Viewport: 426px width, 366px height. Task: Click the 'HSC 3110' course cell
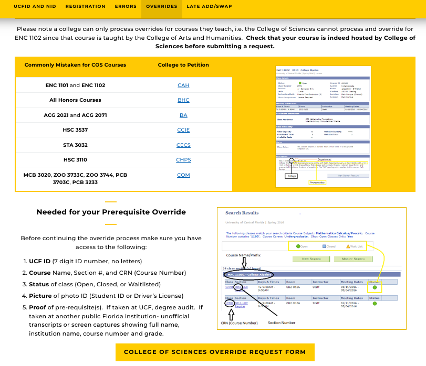[75, 160]
